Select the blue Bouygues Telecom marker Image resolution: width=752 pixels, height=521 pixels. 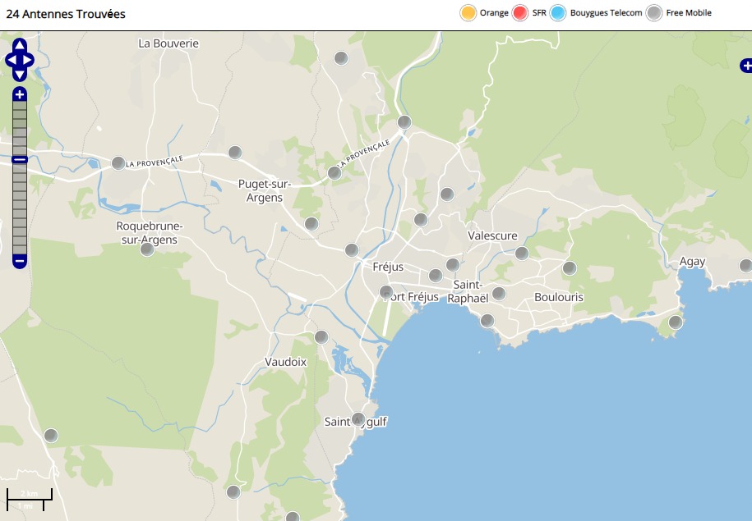559,13
